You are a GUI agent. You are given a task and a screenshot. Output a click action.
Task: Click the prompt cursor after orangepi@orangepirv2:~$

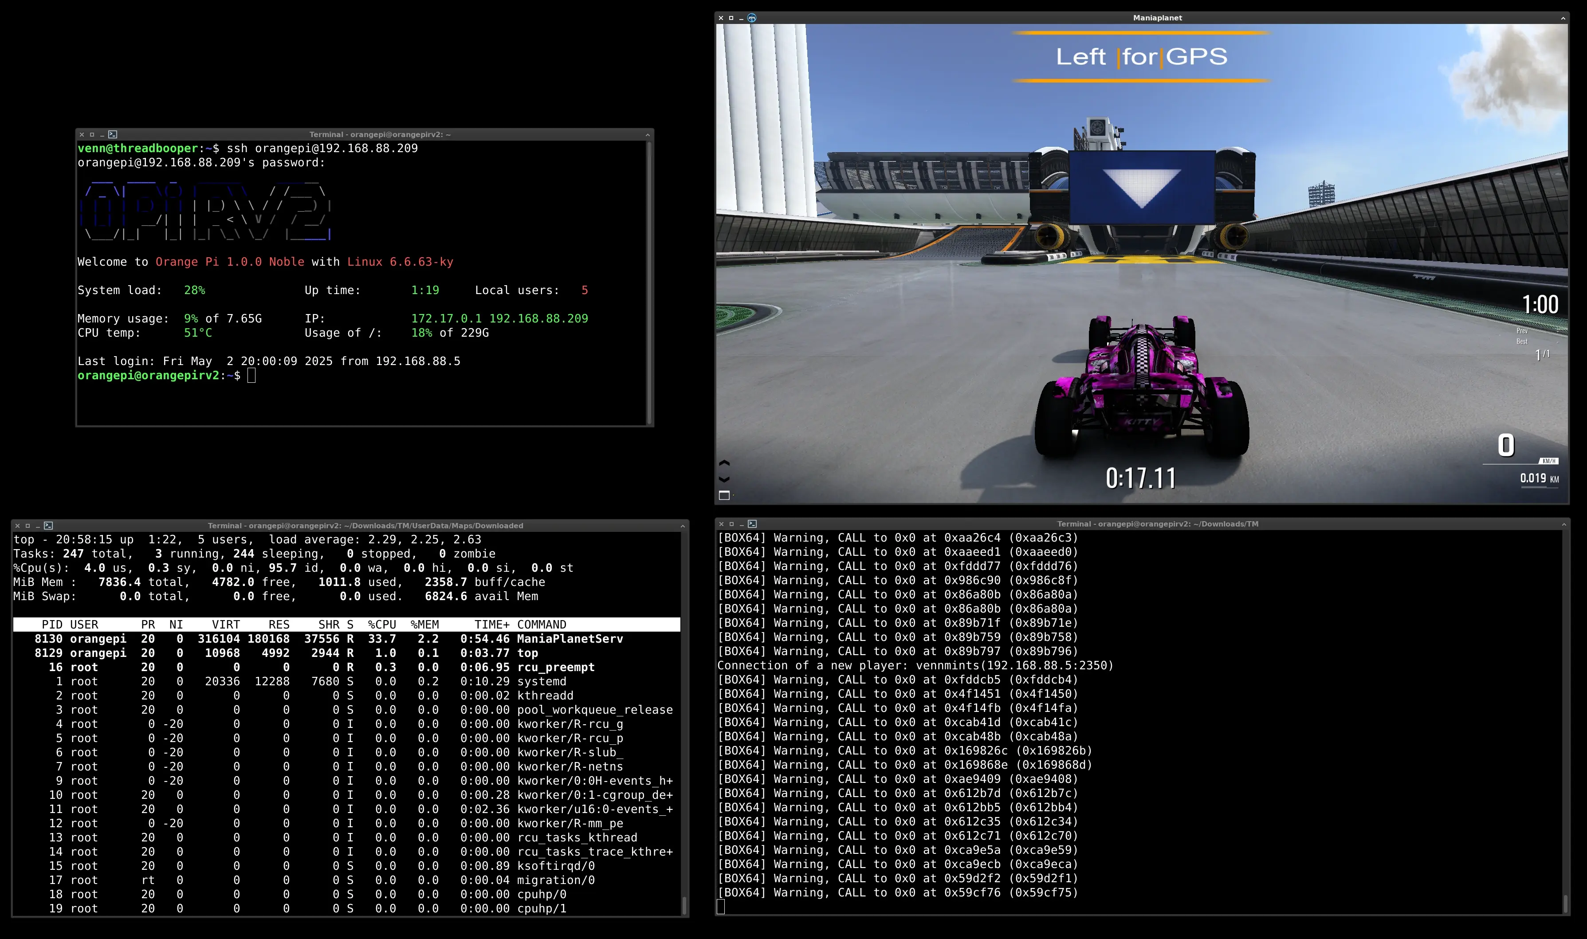[x=251, y=375]
